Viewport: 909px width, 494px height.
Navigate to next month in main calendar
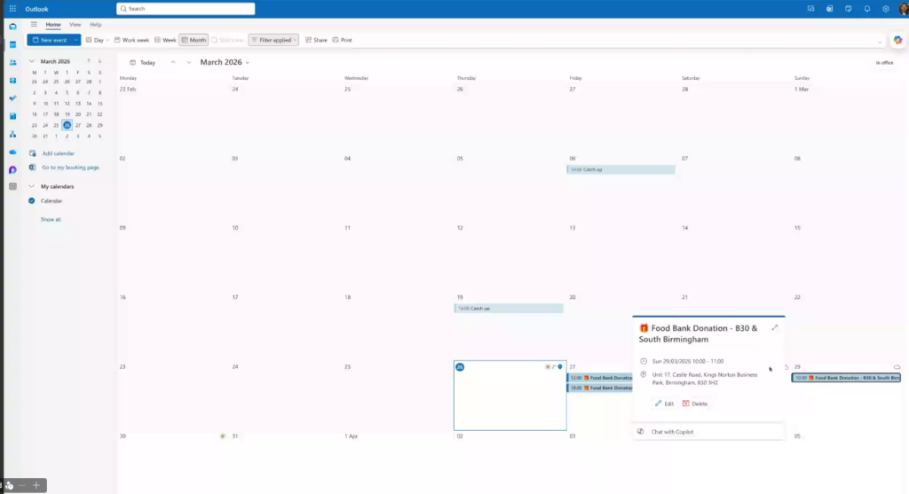point(188,63)
